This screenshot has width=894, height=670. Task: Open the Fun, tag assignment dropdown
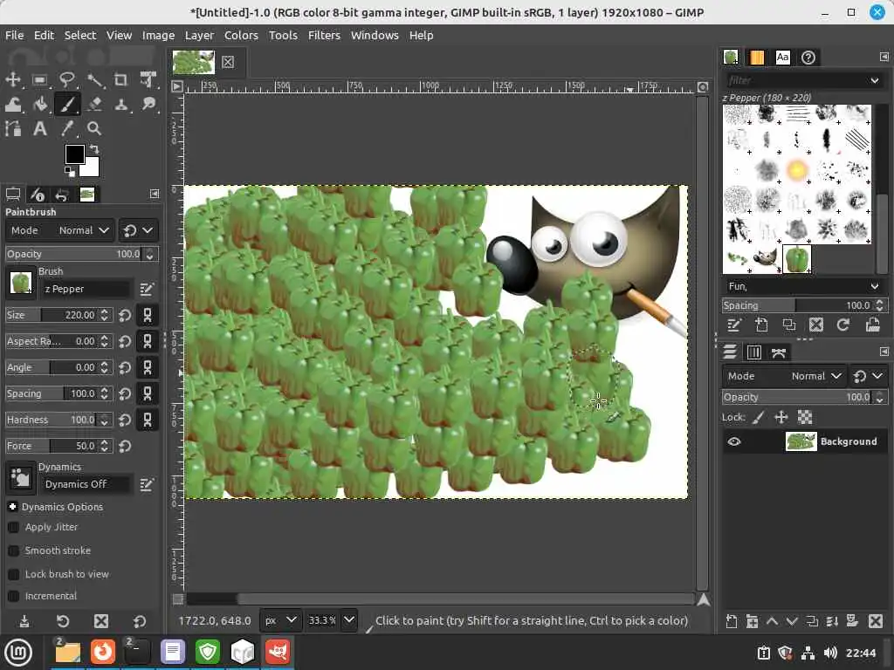click(874, 286)
